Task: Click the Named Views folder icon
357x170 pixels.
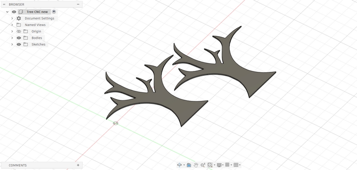Action: point(19,25)
